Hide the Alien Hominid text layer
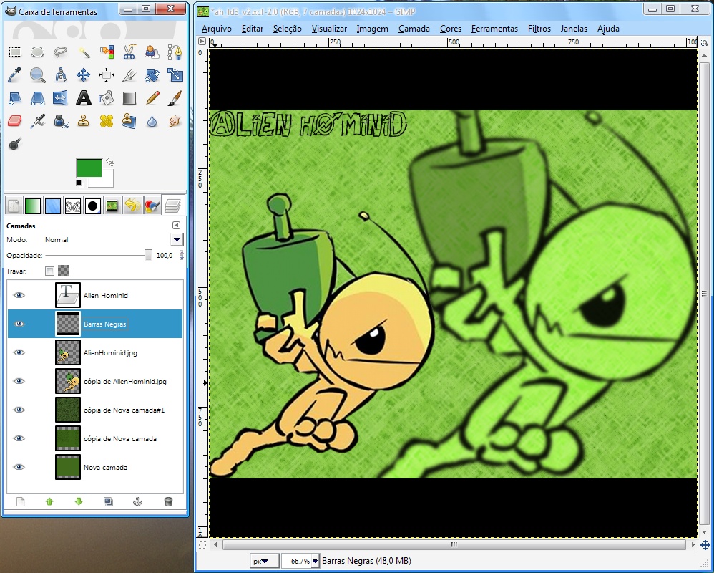The image size is (714, 573). [x=19, y=295]
